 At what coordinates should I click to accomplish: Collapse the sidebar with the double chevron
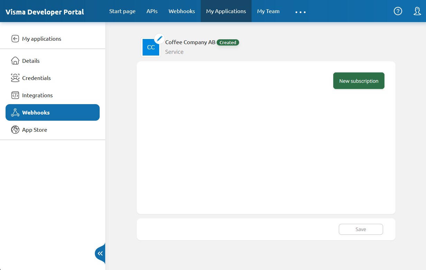point(100,253)
